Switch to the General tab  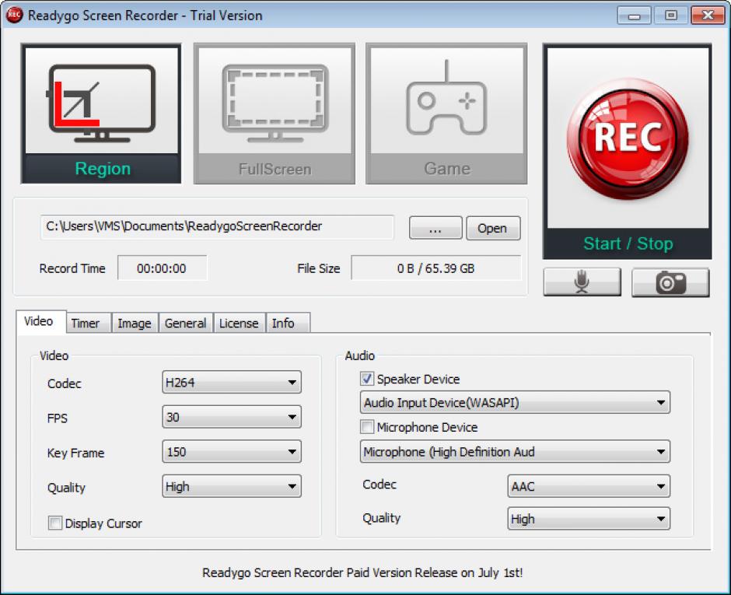click(x=186, y=323)
